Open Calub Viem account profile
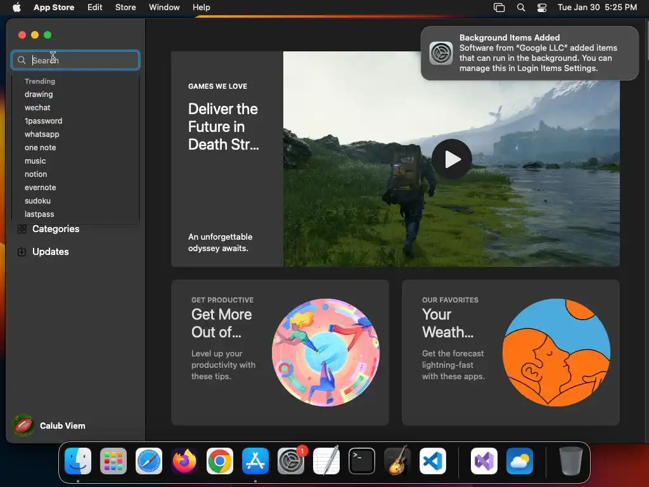 pyautogui.click(x=63, y=425)
